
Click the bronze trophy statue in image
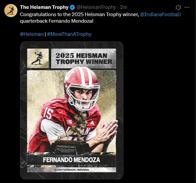(x=75, y=129)
